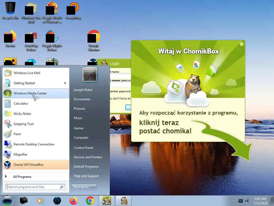This screenshot has height=206, width=274.
Task: Click the Oracle VM VirtualBox cube icon
Action: (7, 164)
